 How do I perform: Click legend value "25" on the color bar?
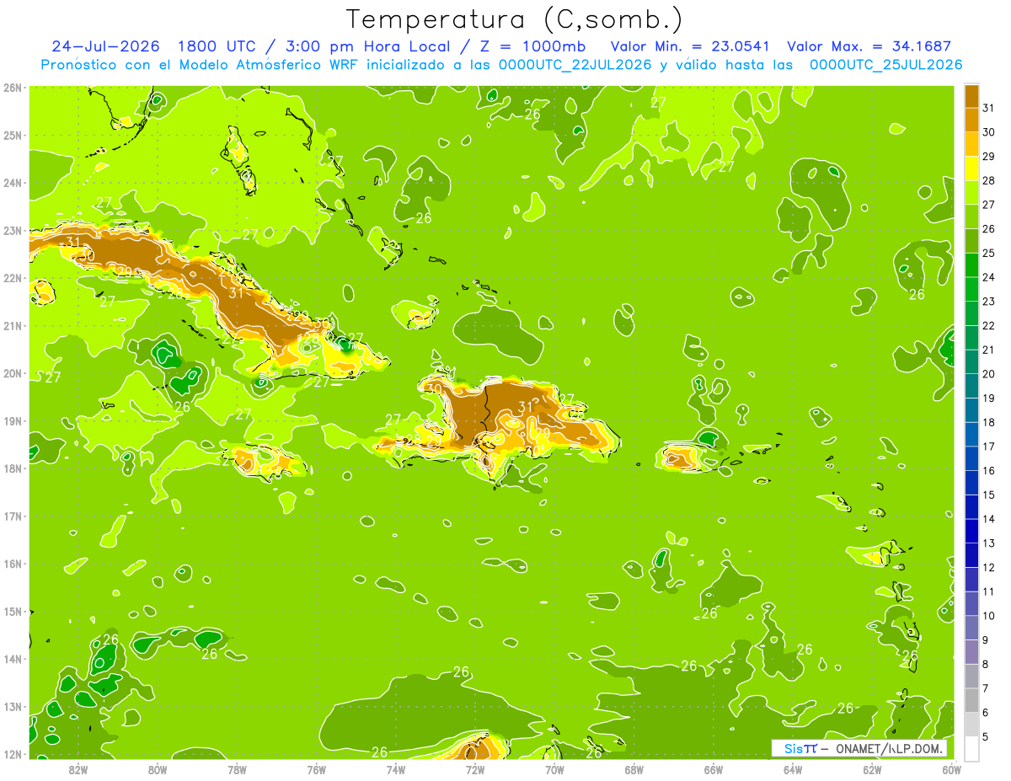989,253
